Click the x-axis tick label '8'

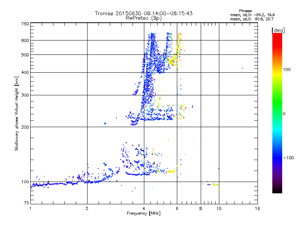[201, 208]
